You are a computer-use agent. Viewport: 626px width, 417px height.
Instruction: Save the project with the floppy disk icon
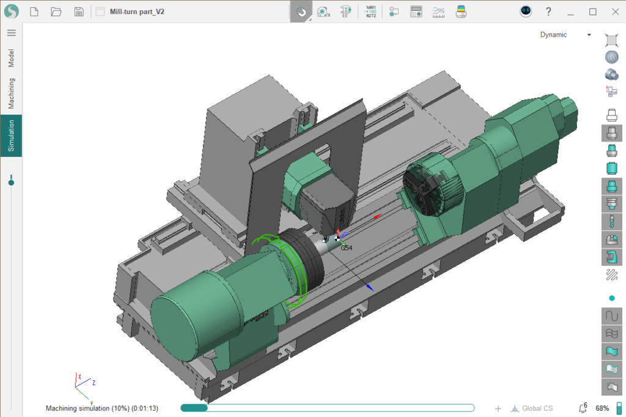coord(79,12)
